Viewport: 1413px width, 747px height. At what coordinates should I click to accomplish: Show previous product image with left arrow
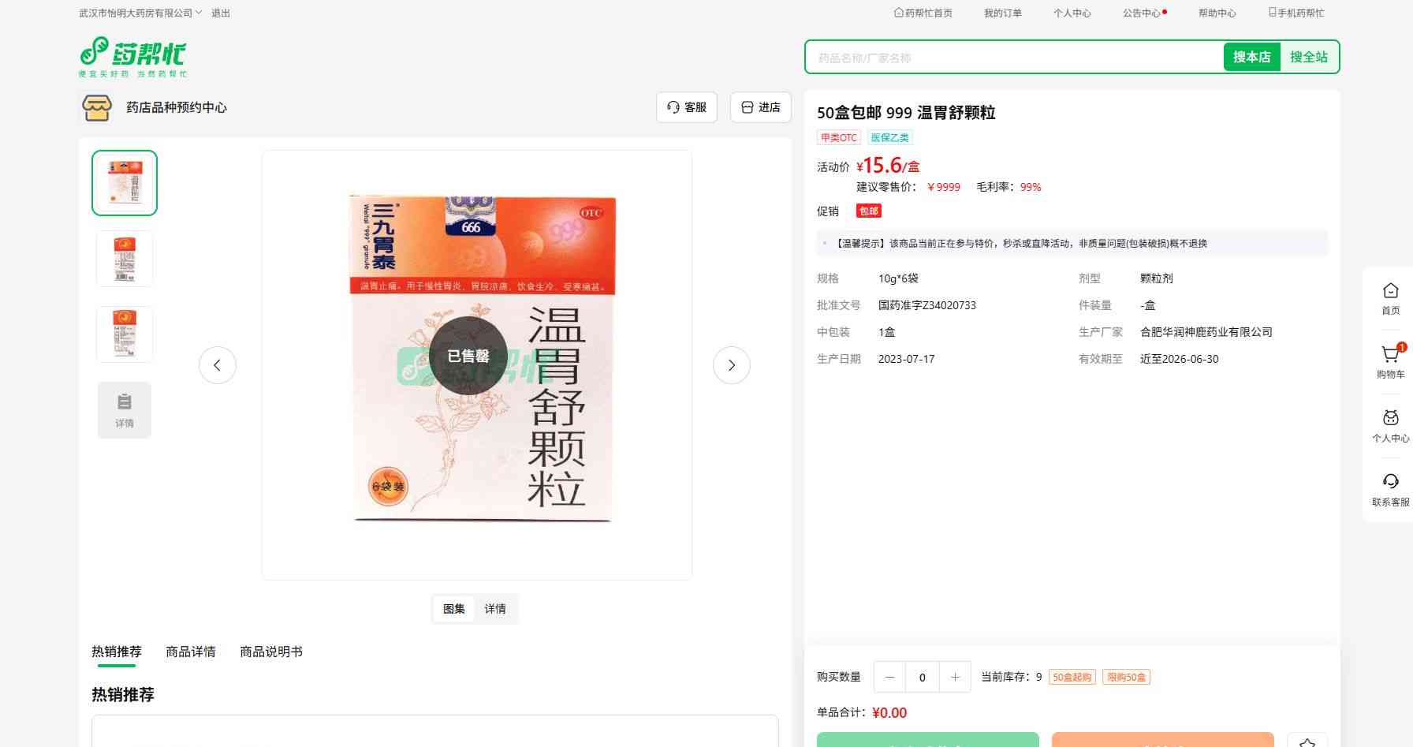218,365
